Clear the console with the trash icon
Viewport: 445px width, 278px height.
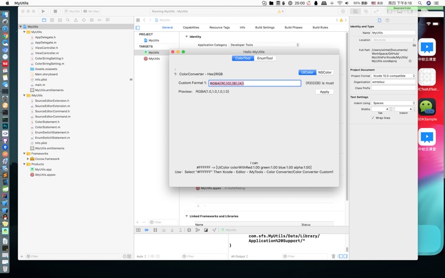coord(333,256)
